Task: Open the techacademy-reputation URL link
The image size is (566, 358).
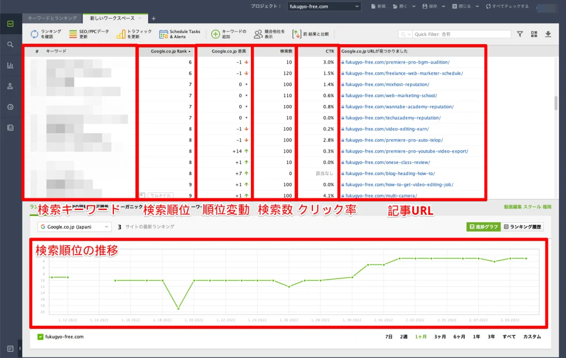Action: click(393, 118)
